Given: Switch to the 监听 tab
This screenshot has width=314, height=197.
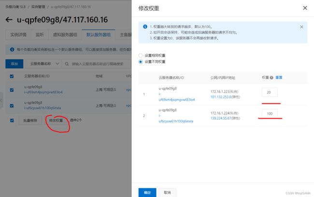Looking at the screenshot, I should coord(40,35).
